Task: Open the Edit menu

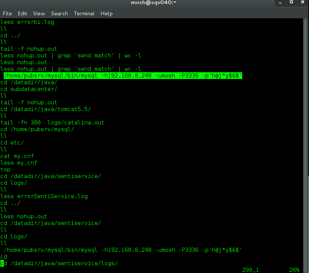Action: click(22, 13)
